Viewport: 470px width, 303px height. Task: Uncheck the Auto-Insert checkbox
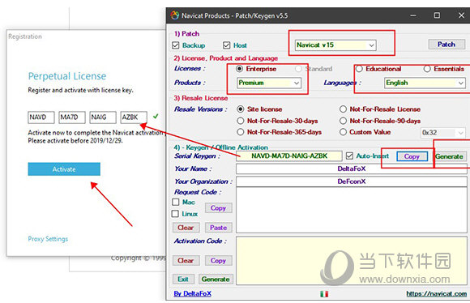tap(349, 156)
